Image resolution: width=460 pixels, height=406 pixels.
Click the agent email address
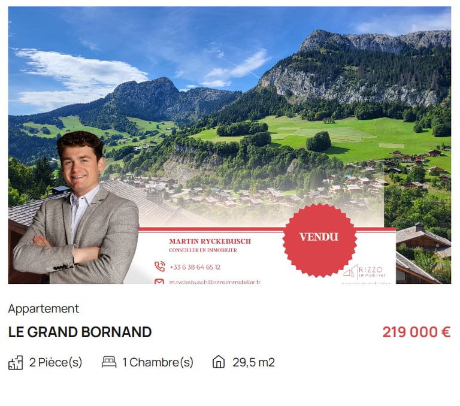214,282
